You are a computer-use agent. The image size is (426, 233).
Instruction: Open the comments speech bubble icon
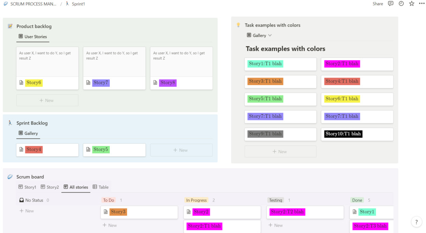click(x=390, y=4)
